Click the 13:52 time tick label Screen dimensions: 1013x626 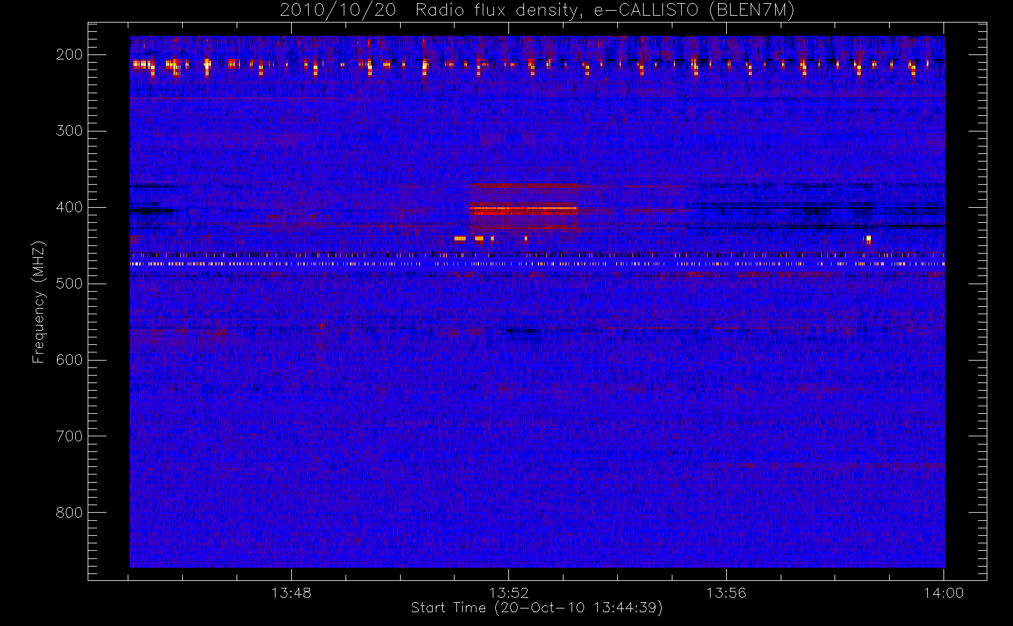(509, 593)
